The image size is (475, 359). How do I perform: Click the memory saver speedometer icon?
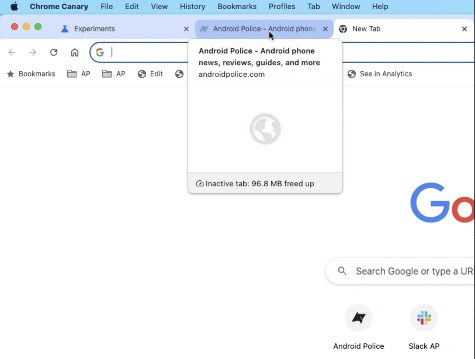click(200, 184)
